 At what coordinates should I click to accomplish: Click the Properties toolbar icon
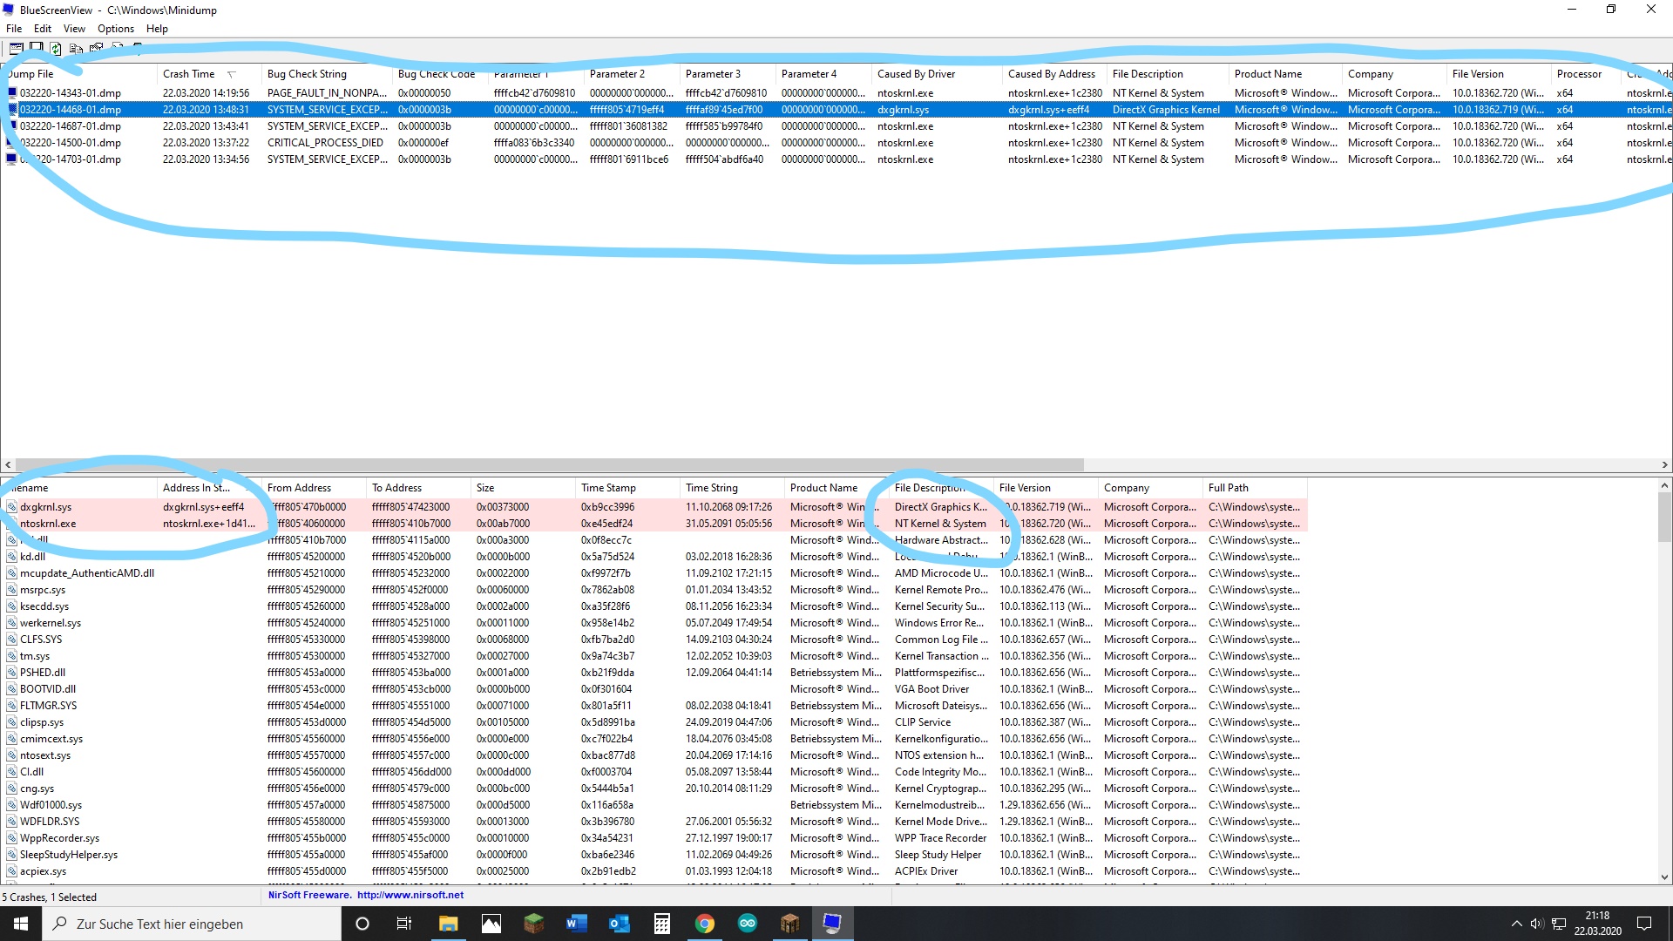point(96,47)
